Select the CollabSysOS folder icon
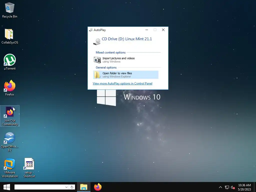The image size is (256, 192). pyautogui.click(x=10, y=36)
